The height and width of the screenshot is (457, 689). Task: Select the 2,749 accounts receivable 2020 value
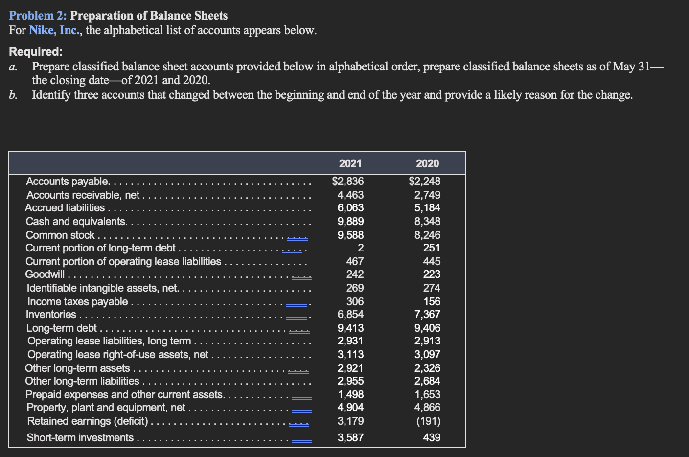click(428, 195)
